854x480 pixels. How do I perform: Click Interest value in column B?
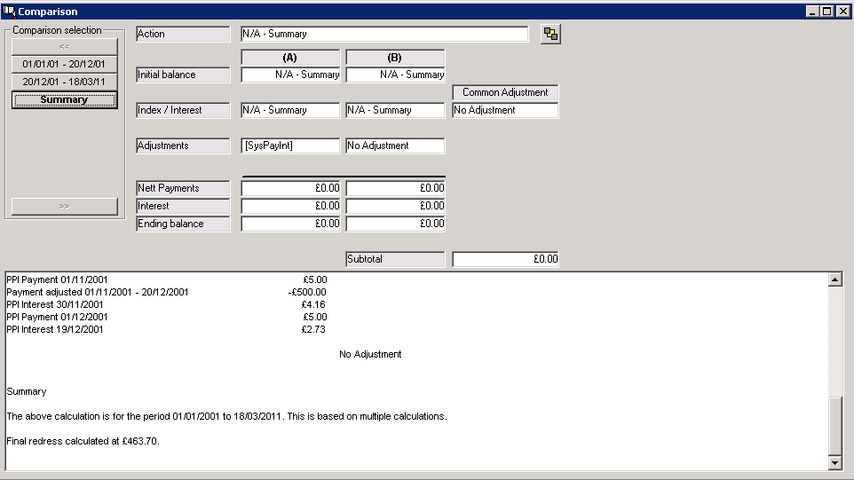click(x=395, y=206)
